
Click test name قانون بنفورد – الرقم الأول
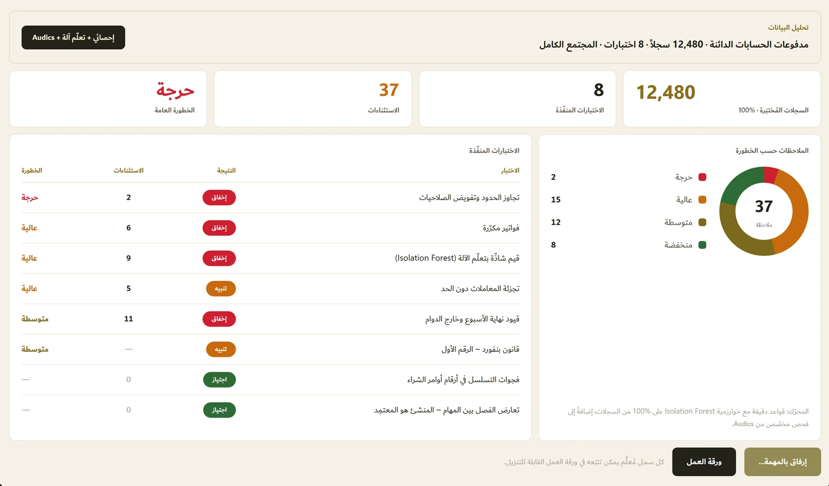coord(480,349)
